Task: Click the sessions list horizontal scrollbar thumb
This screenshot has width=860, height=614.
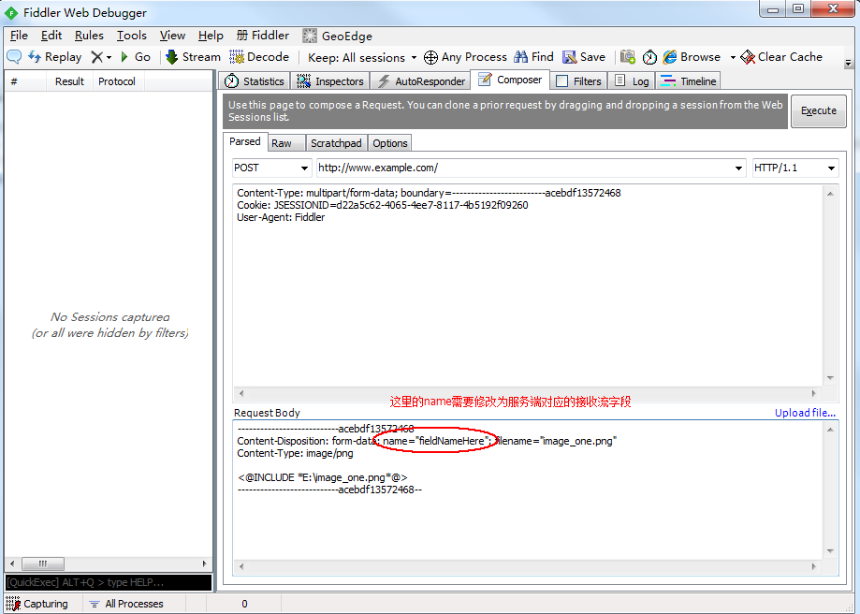Action: click(x=43, y=563)
